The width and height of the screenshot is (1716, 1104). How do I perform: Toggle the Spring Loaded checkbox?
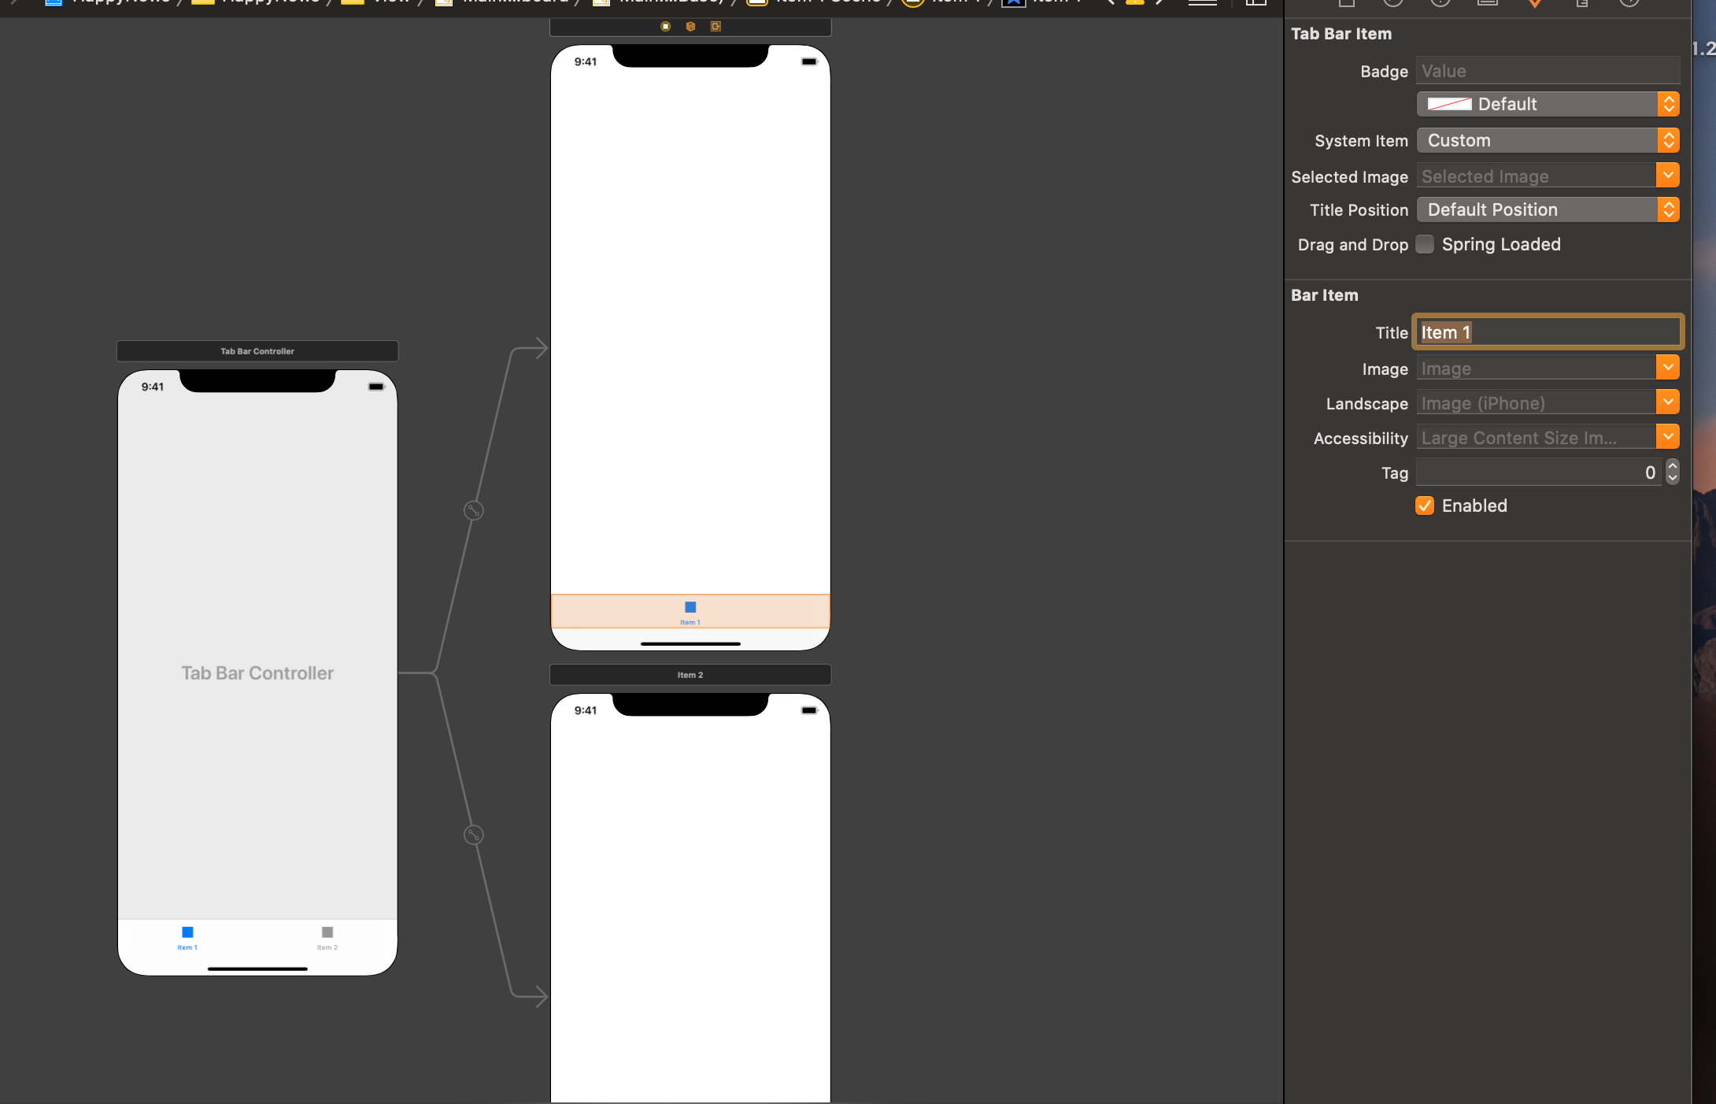[1425, 244]
